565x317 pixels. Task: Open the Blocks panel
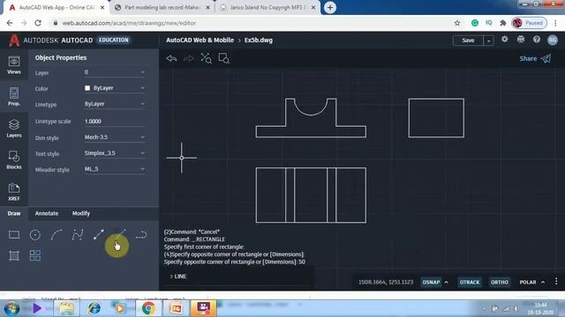point(14,160)
